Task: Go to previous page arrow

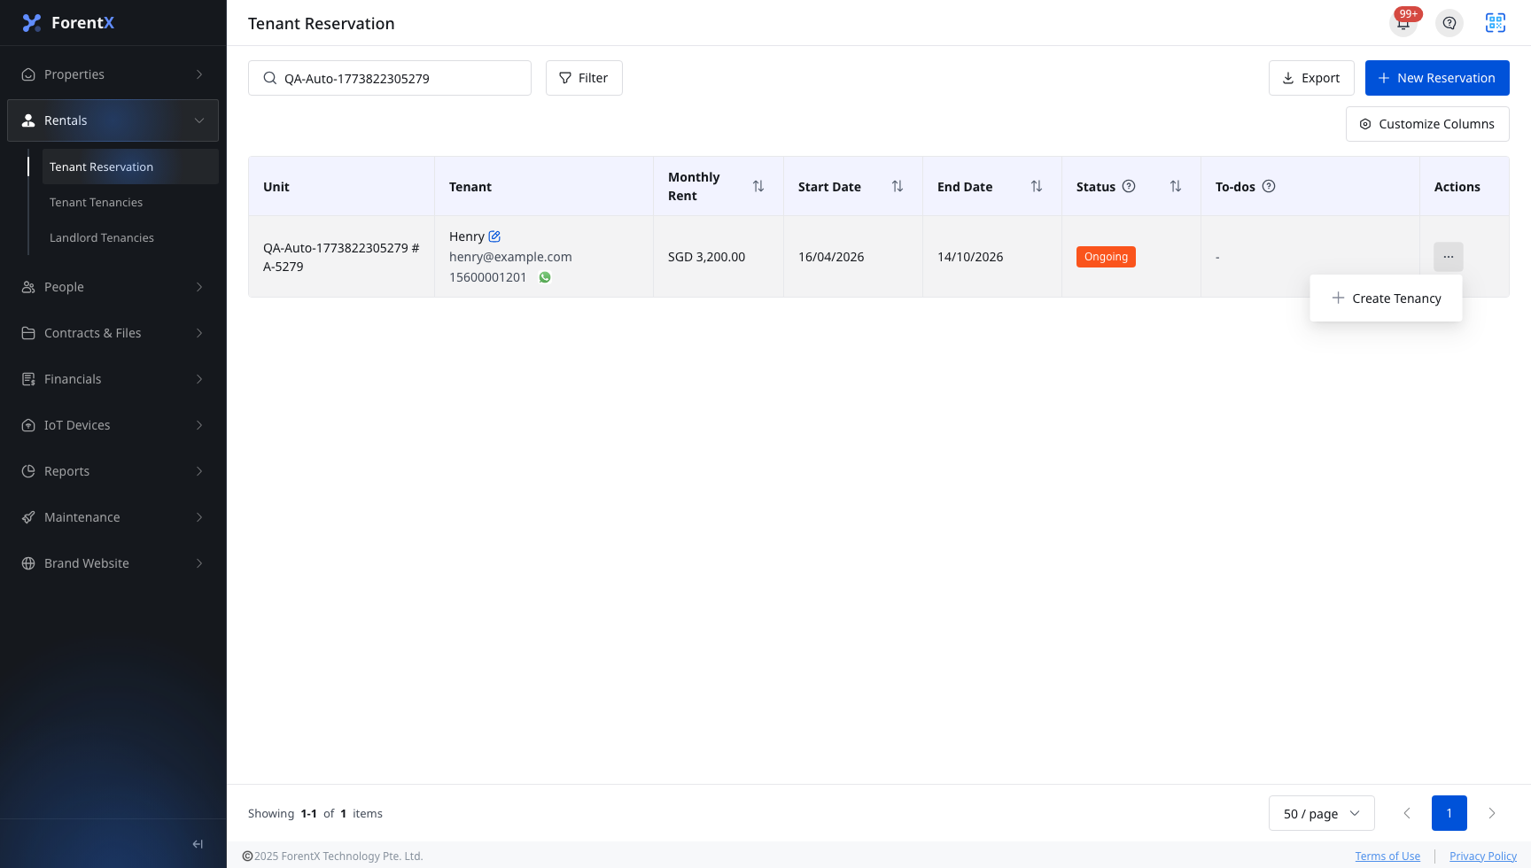Action: [1407, 813]
